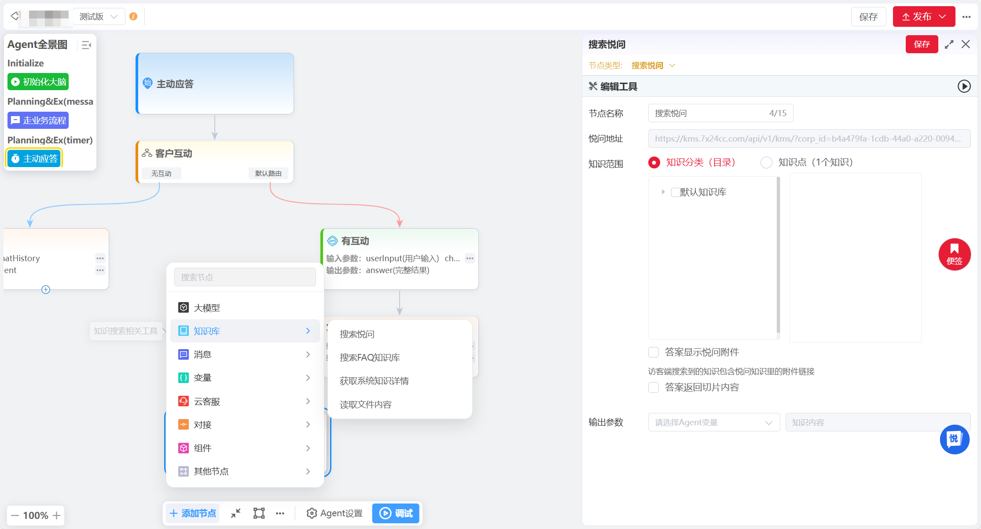Click the 搜索节点 search field
This screenshot has width=981, height=529.
[245, 277]
